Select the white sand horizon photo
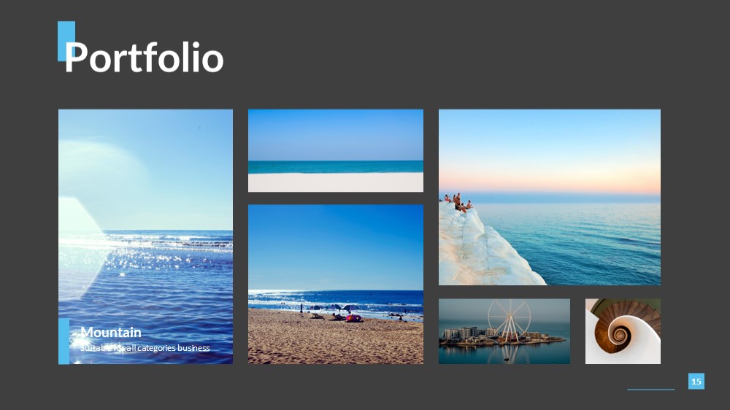 pyautogui.click(x=336, y=150)
